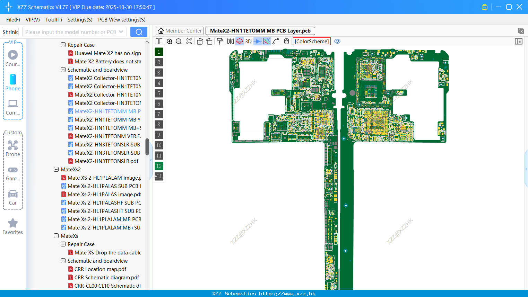The width and height of the screenshot is (528, 297).
Task: Click the Shrink button
Action: (10, 32)
